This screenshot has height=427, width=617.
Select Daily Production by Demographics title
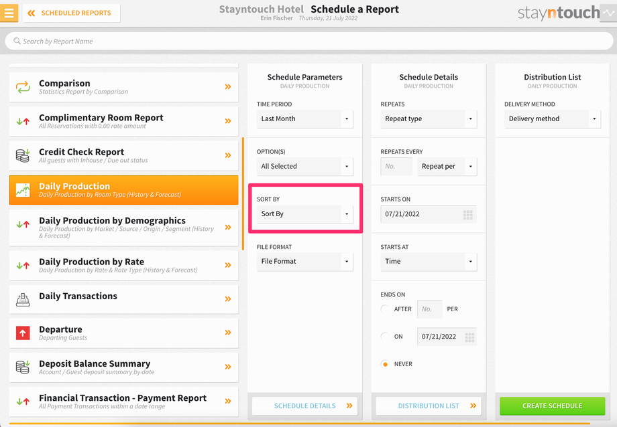[x=112, y=220]
